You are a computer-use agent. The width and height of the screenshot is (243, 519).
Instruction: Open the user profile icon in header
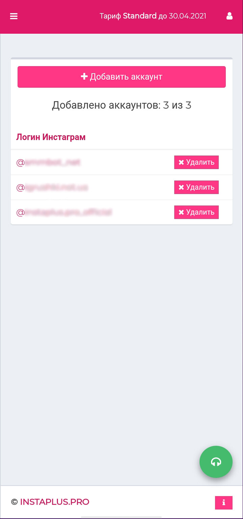click(230, 16)
